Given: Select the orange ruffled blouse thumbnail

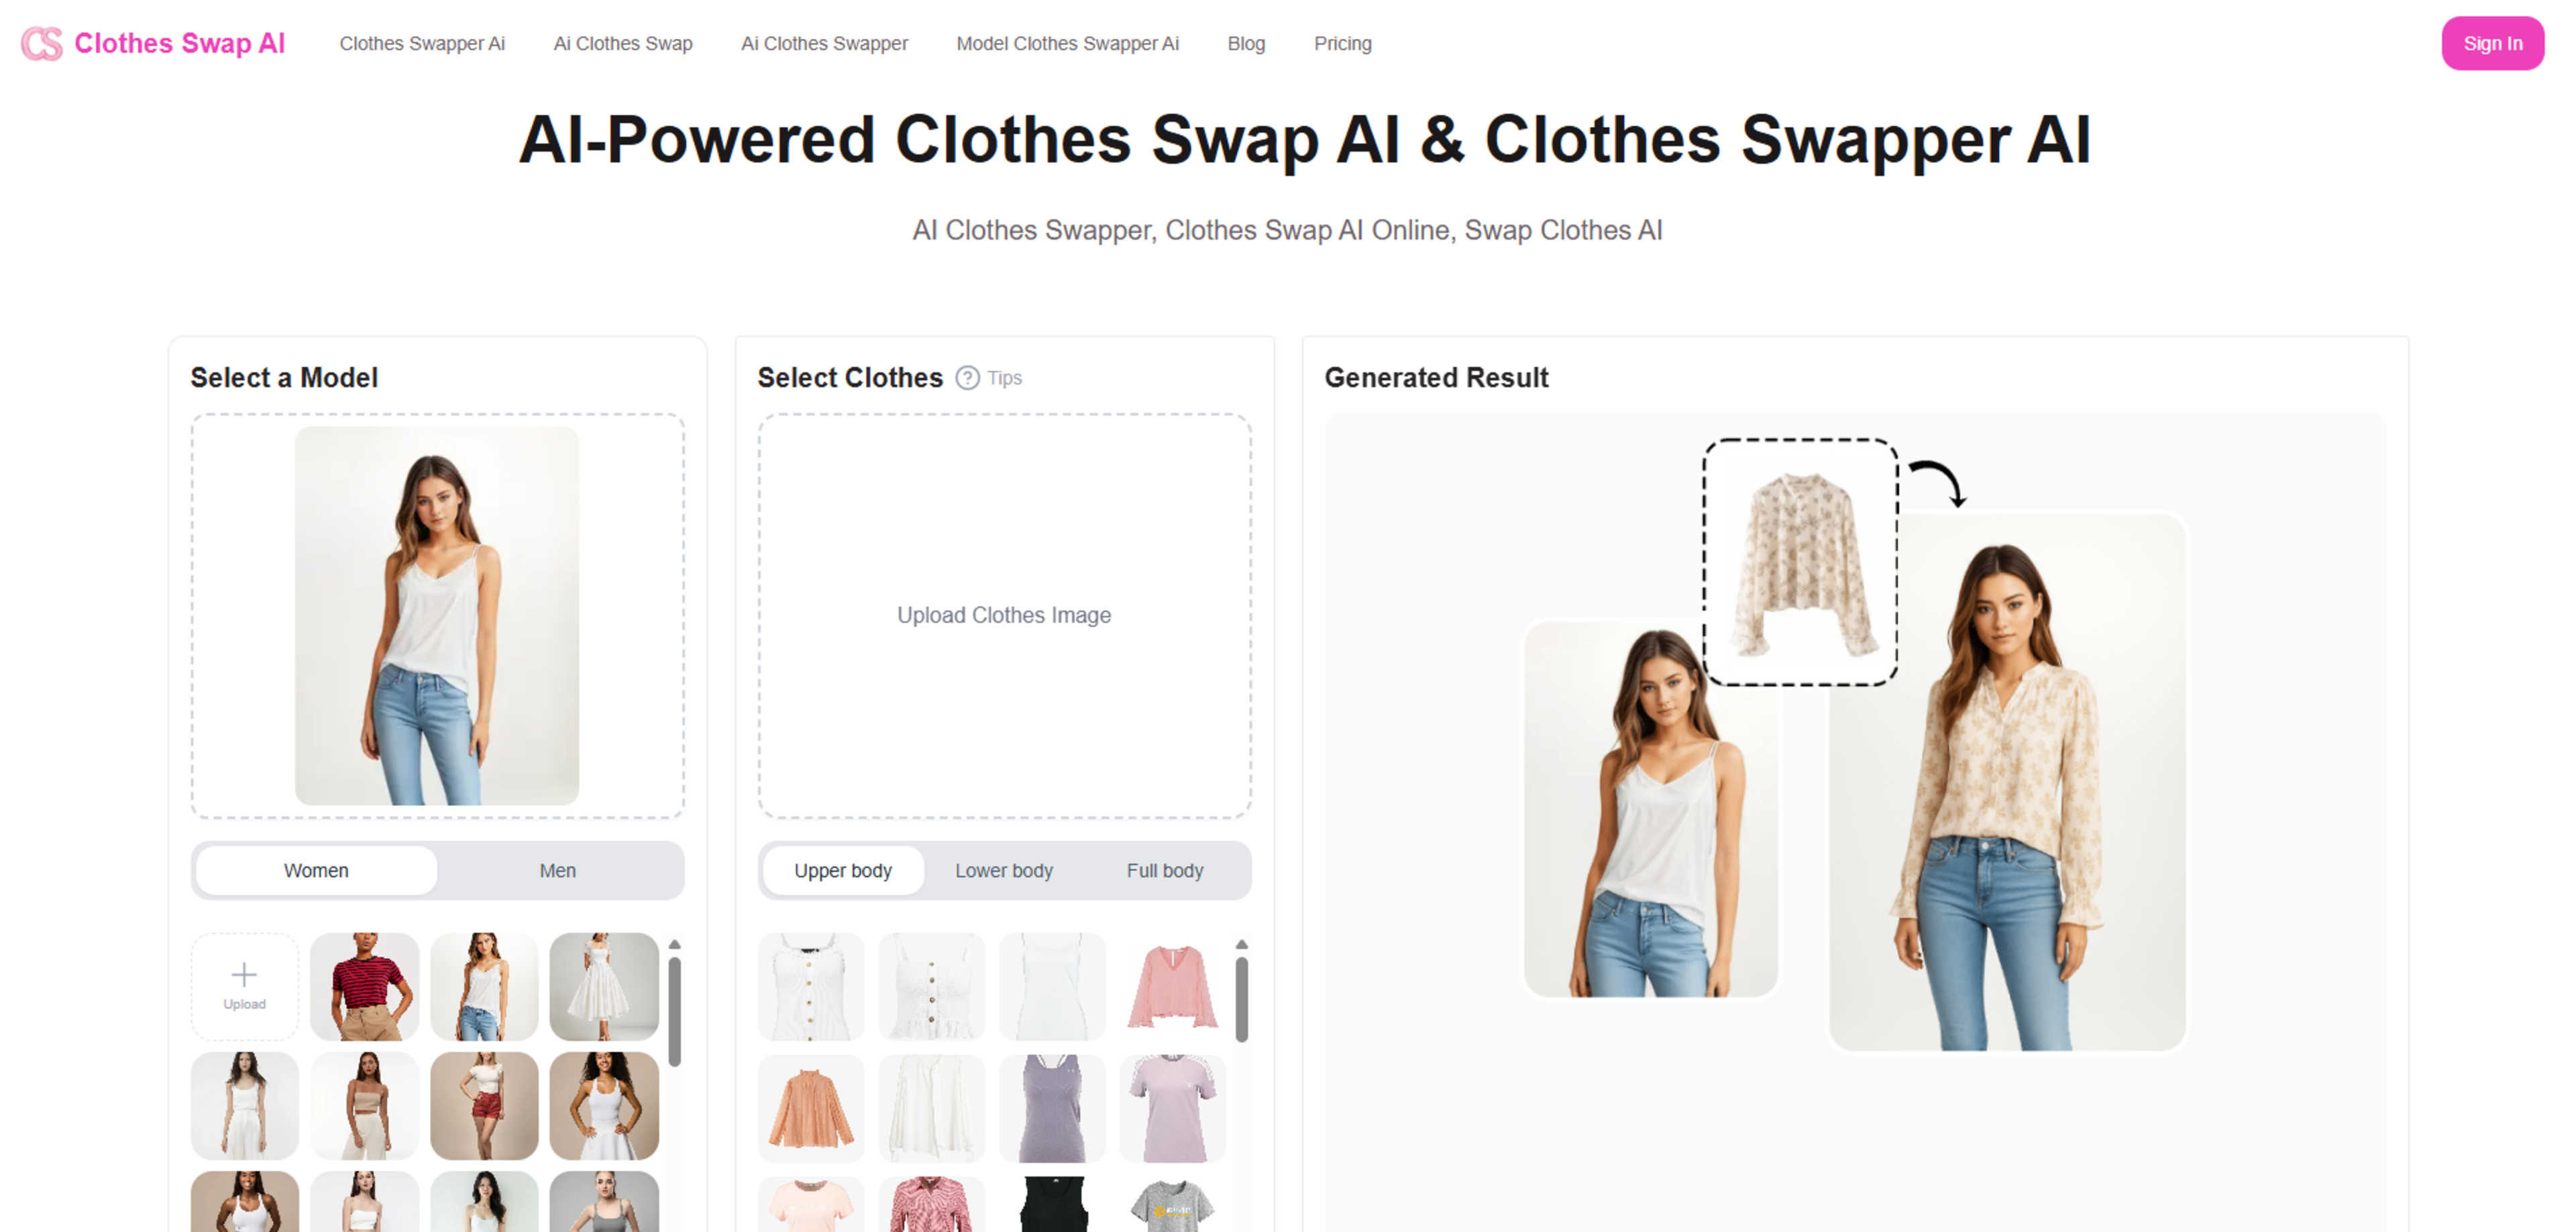Looking at the screenshot, I should click(811, 1107).
